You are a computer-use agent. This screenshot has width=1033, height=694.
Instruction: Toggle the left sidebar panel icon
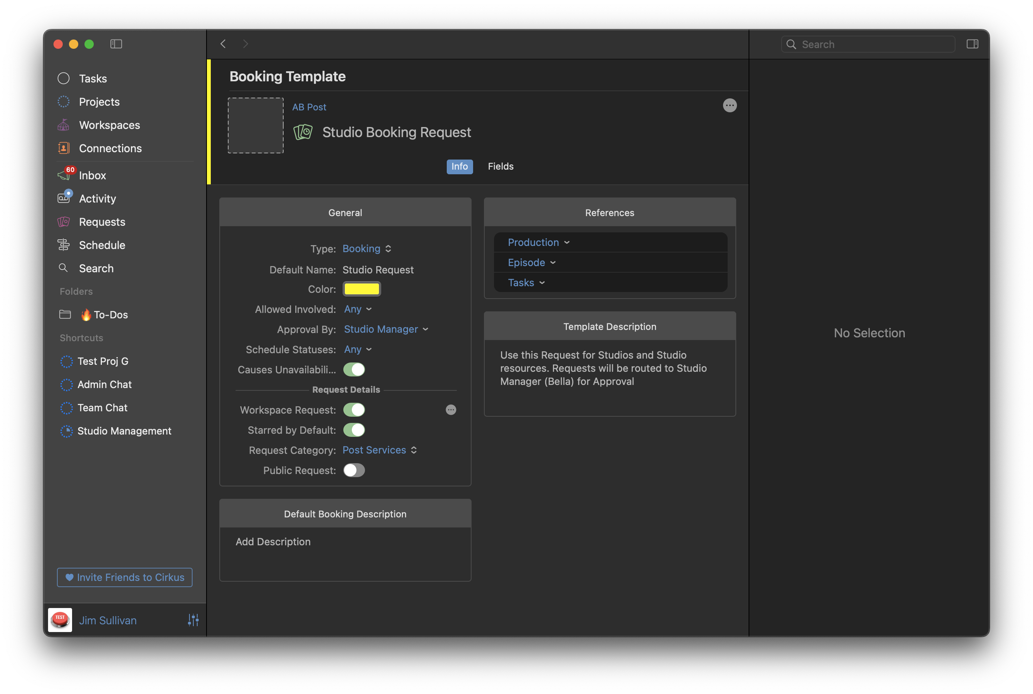click(x=116, y=44)
